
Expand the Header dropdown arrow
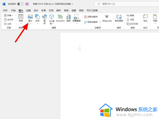pos(155,23)
